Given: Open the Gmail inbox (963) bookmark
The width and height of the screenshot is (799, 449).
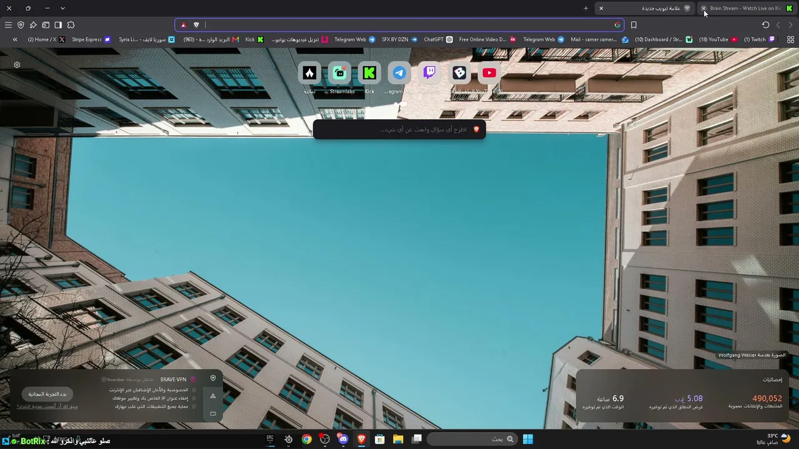Looking at the screenshot, I should pos(211,39).
